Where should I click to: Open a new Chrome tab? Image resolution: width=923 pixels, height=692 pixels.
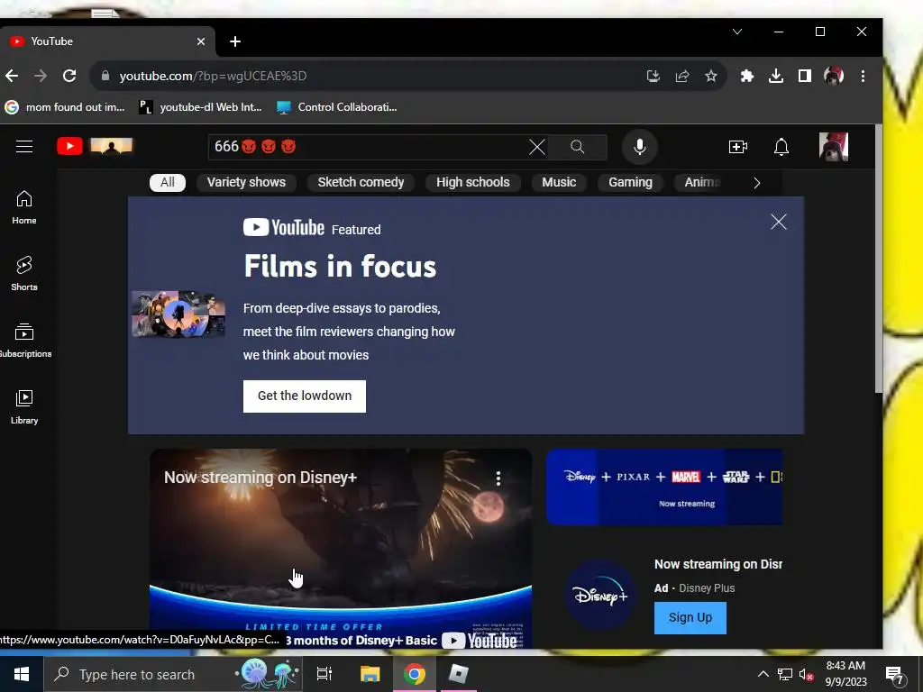tap(235, 41)
